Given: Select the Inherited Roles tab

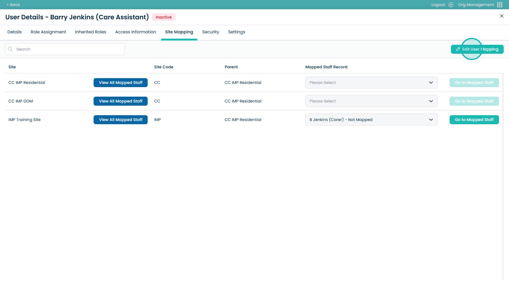Looking at the screenshot, I should pos(90,32).
